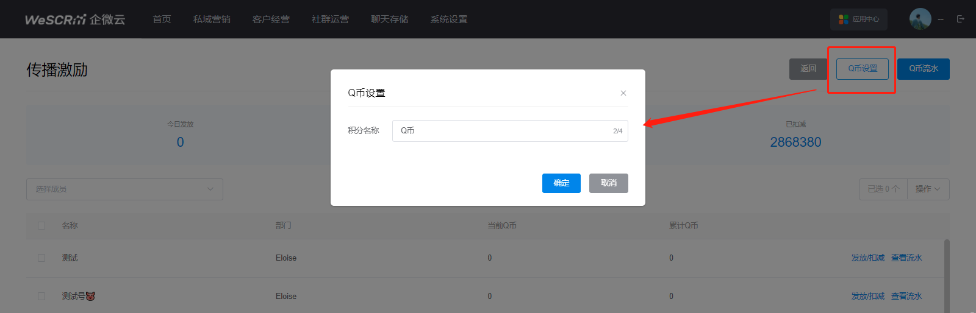Click the user avatar picture
976x313 pixels.
coord(920,19)
